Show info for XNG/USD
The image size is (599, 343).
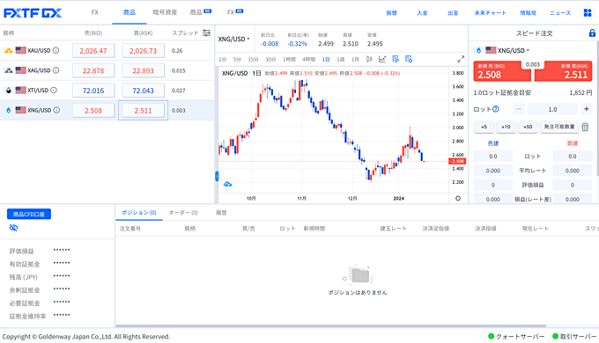(x=56, y=110)
